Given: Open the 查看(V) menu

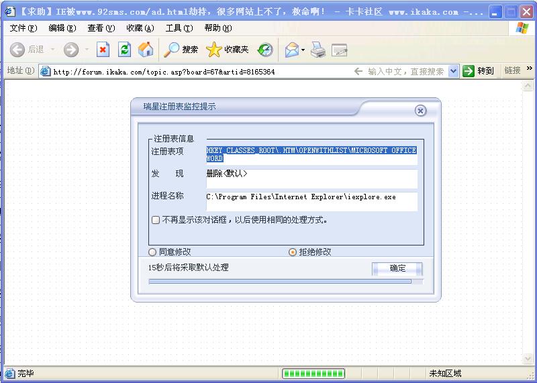Looking at the screenshot, I should click(x=101, y=28).
